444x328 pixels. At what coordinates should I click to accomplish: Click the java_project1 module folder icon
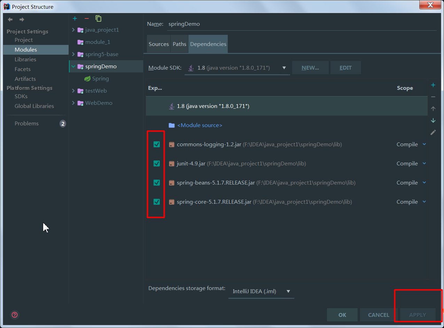[x=80, y=30]
